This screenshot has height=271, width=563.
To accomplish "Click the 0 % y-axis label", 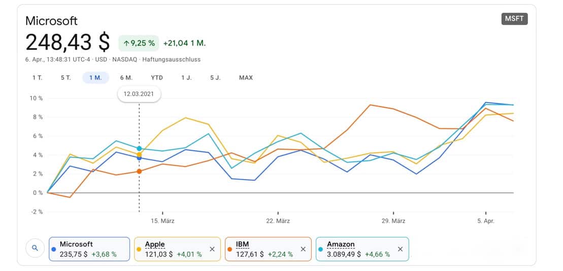I will (38, 193).
